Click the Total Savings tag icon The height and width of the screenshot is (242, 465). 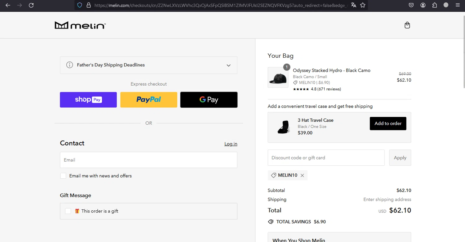pyautogui.click(x=271, y=222)
